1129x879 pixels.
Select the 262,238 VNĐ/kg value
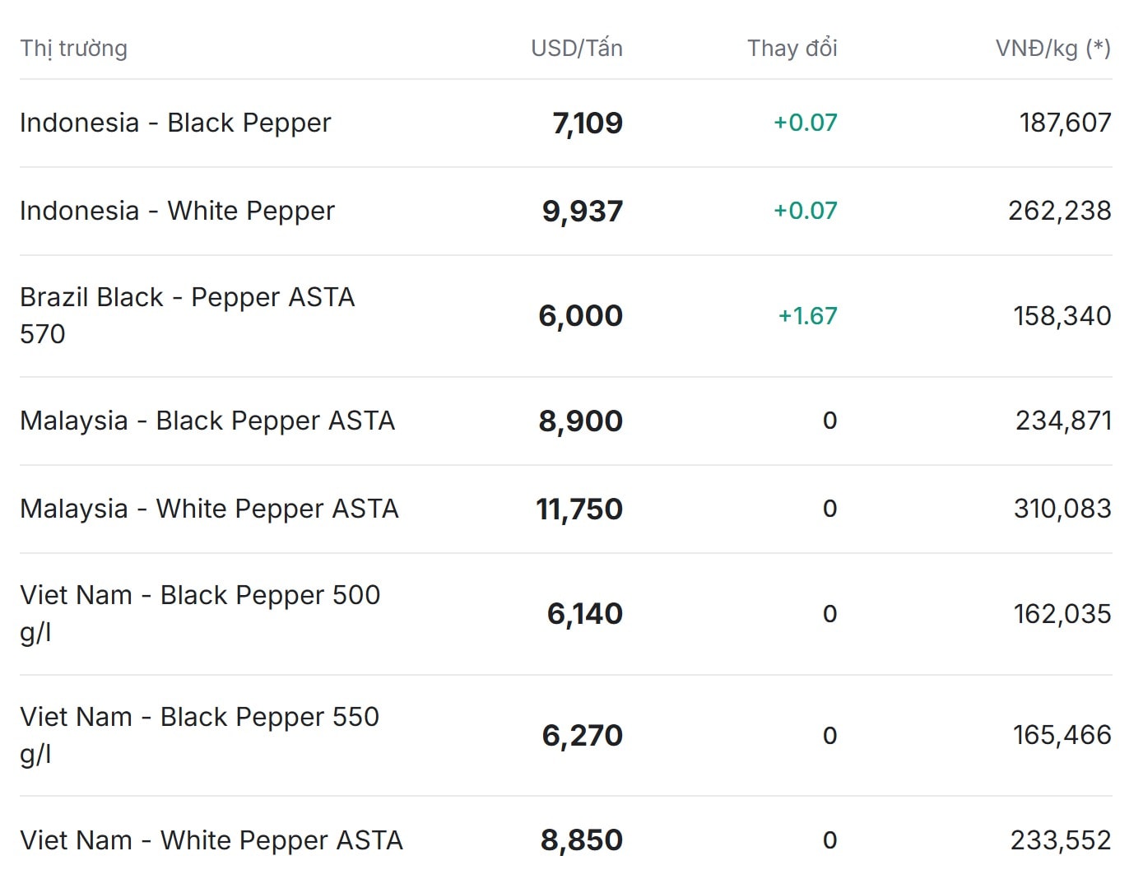1060,211
